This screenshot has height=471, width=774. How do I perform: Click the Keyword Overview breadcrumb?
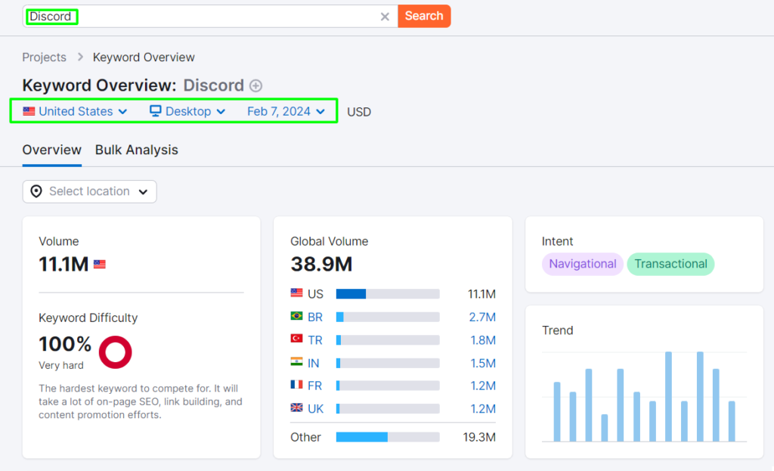(x=144, y=57)
